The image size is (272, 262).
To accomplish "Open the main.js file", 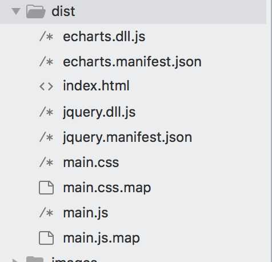I will click(86, 213).
